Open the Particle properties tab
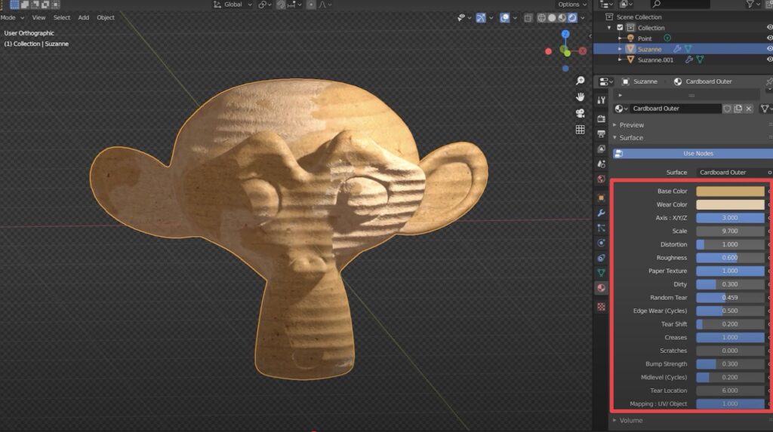This screenshot has height=432, width=773. [602, 228]
